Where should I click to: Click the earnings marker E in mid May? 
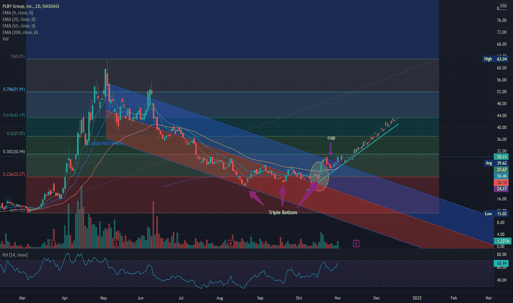tap(116, 244)
